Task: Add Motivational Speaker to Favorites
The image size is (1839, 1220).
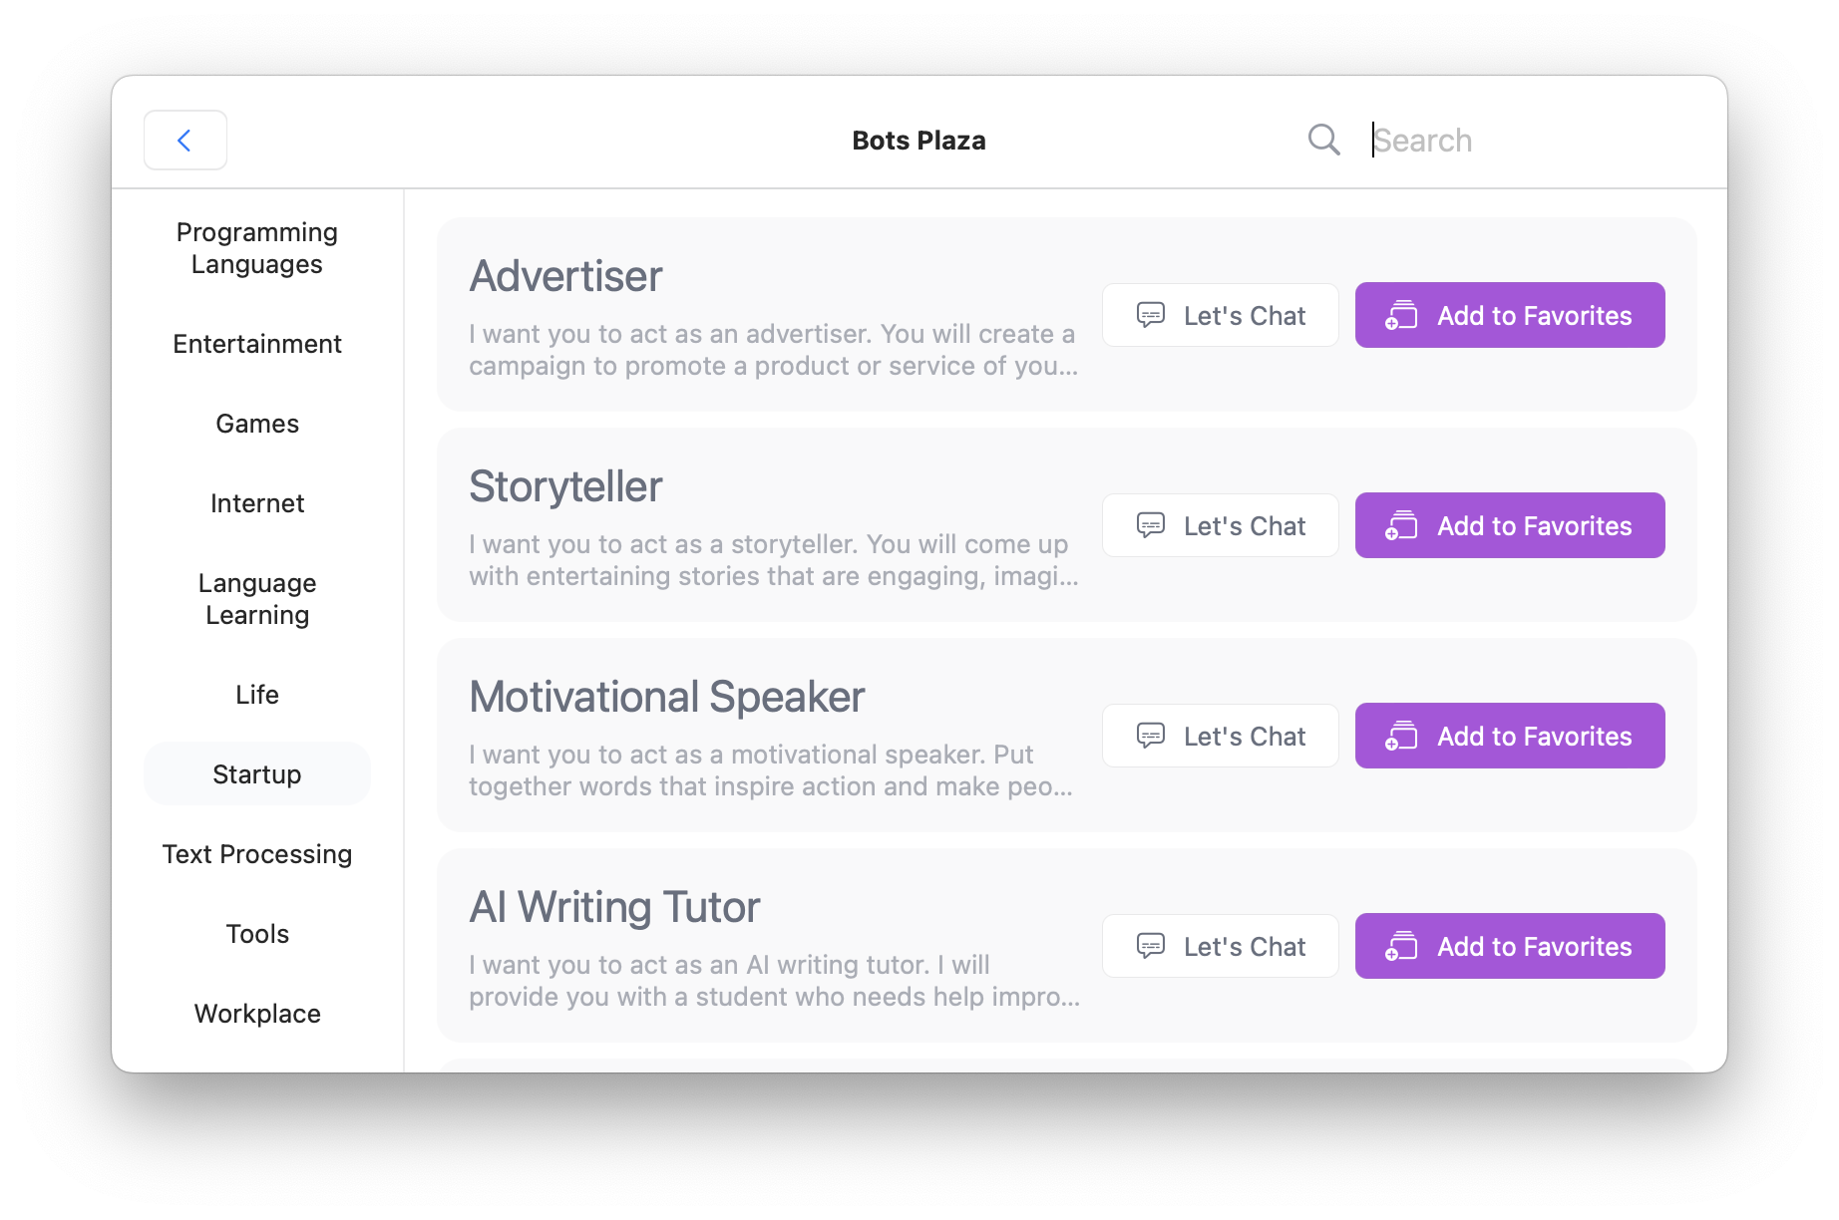Action: tap(1510, 736)
